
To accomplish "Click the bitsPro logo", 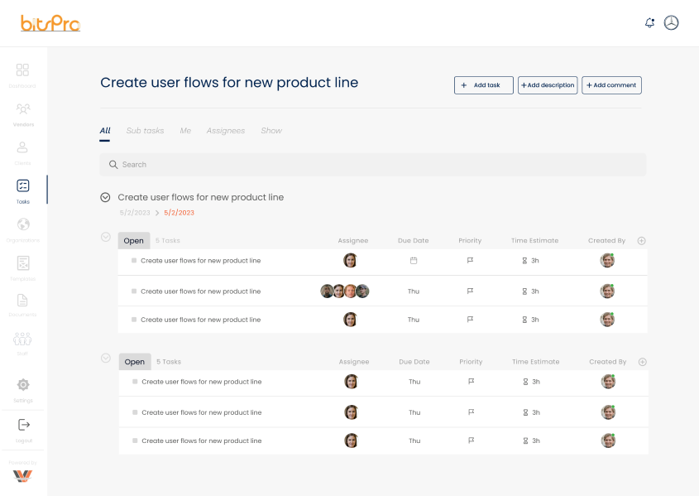I will point(50,23).
